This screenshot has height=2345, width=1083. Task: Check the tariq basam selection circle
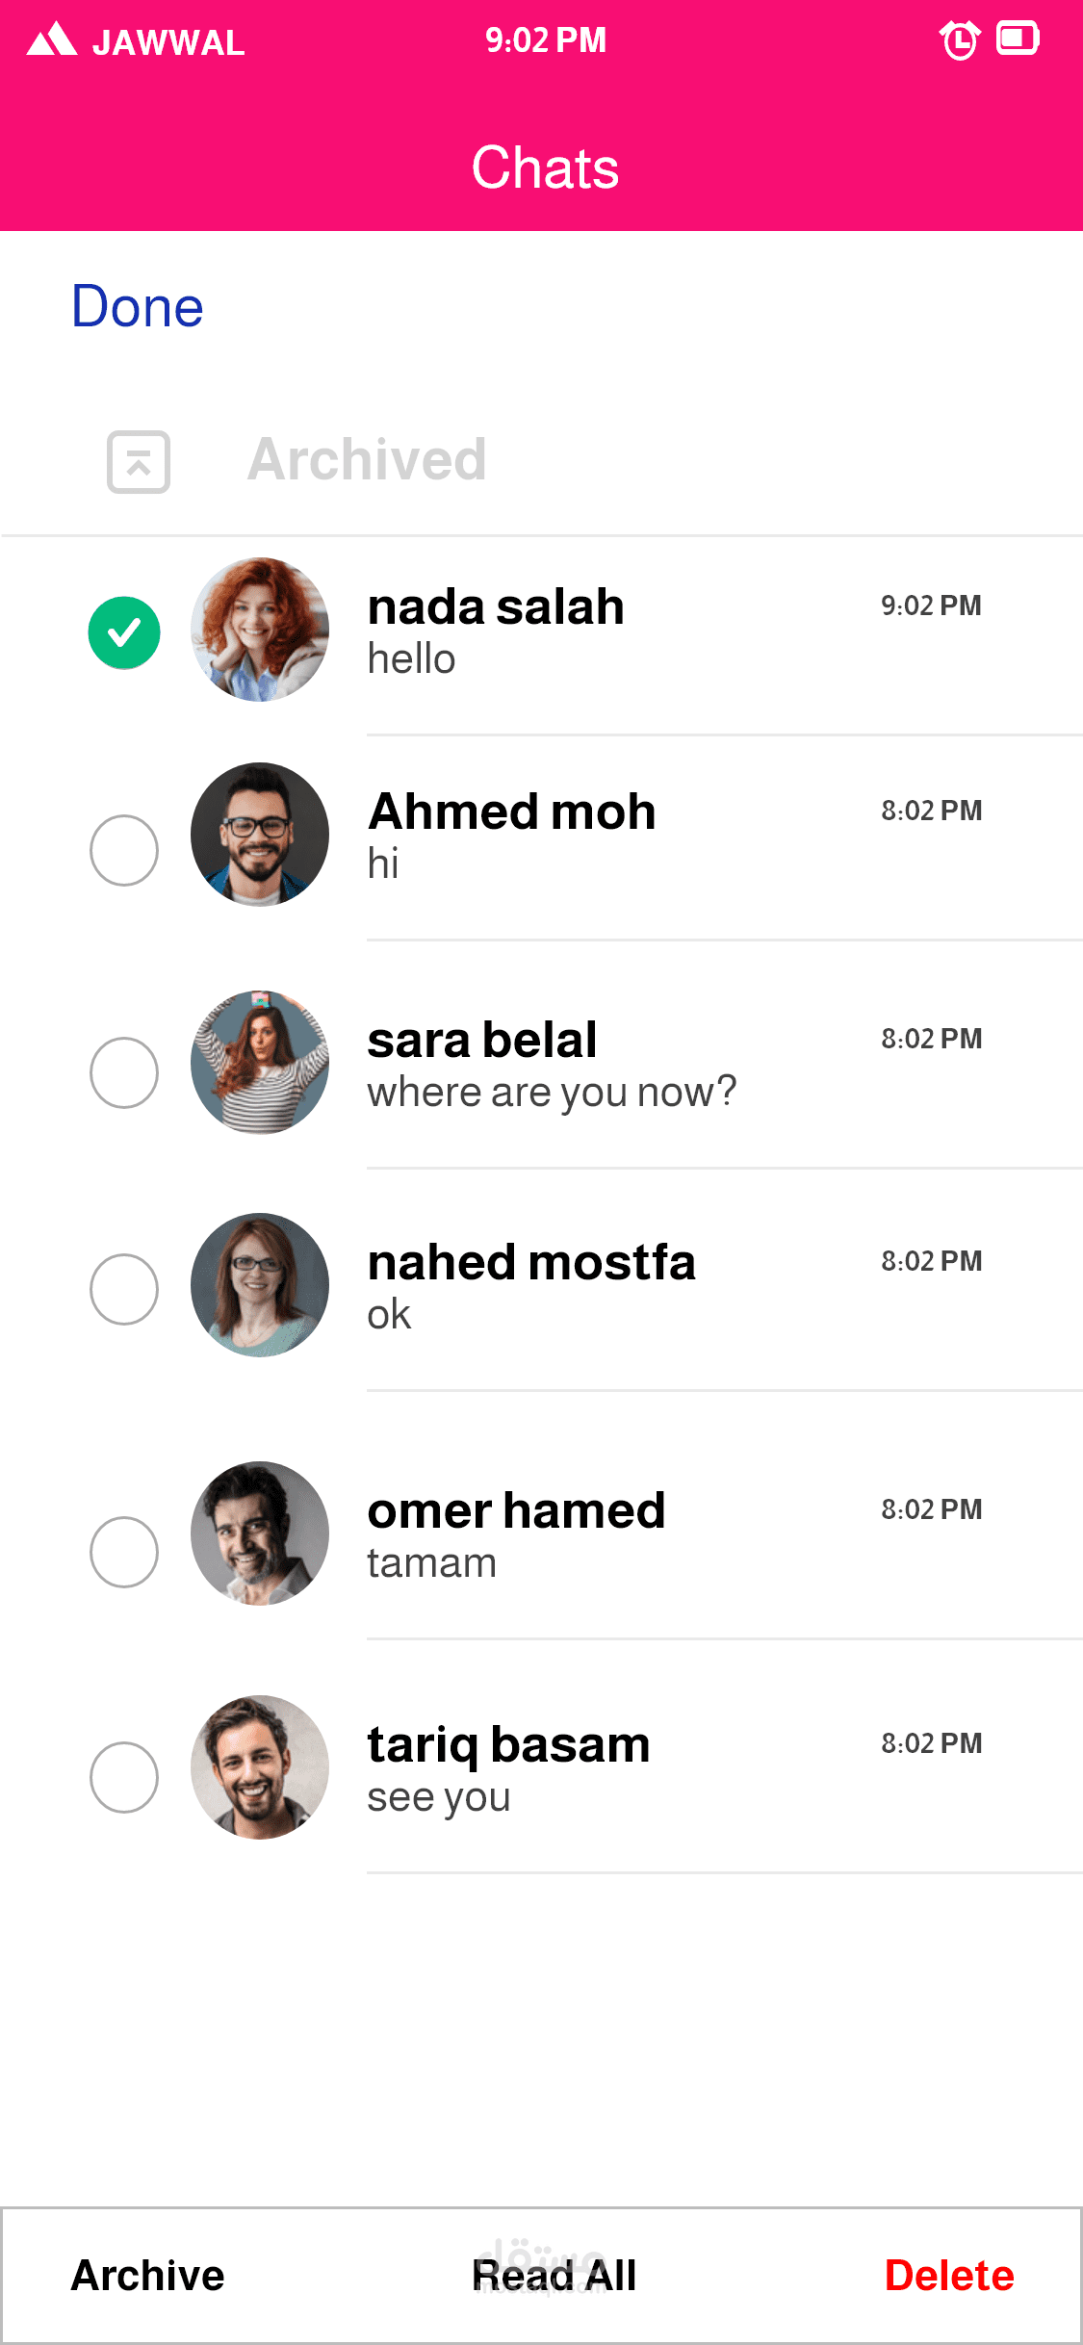click(x=124, y=1777)
